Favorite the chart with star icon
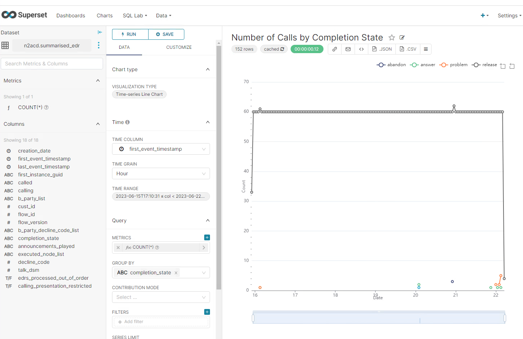The width and height of the screenshot is (523, 339). tap(391, 38)
